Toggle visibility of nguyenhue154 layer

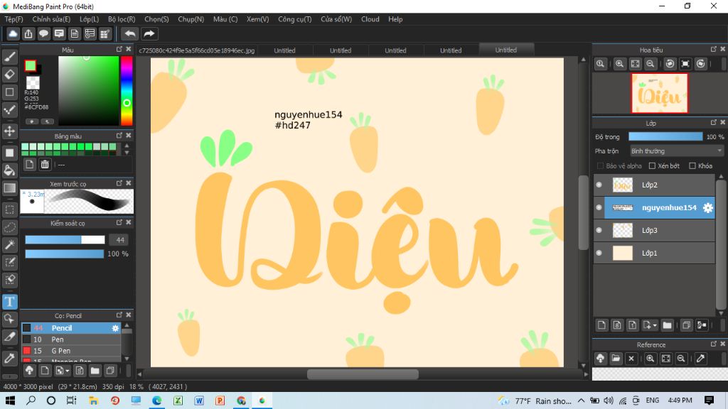[599, 207]
